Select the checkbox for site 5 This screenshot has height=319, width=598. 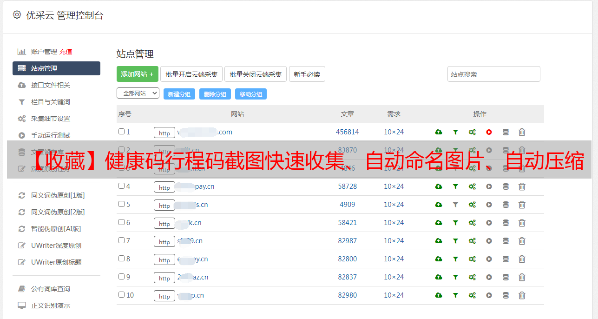tap(121, 204)
